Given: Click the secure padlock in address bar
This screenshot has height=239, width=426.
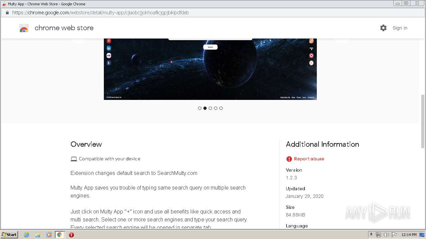Looking at the screenshot, I should coord(7,13).
